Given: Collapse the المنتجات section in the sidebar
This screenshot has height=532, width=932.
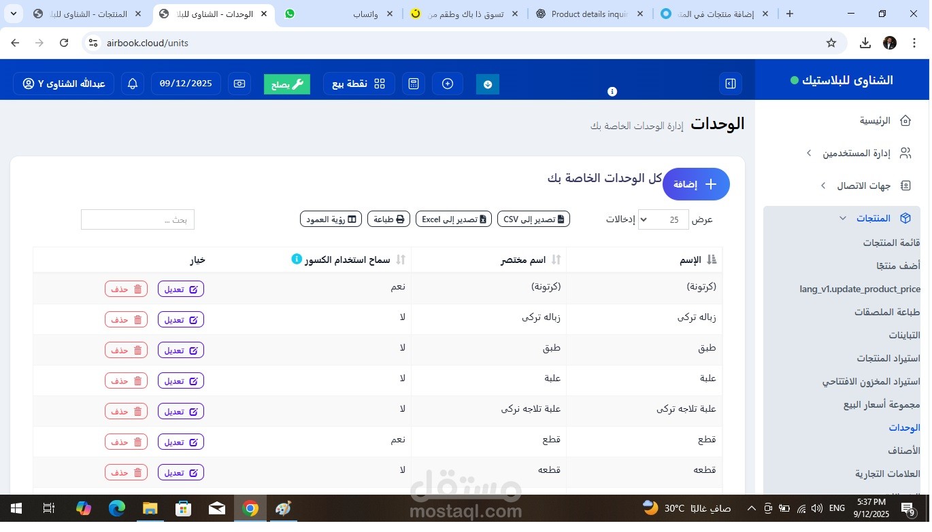Looking at the screenshot, I should (842, 217).
